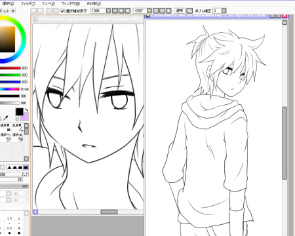Open the ウィンドウ(W) menu
This screenshot has height=236, width=295.
click(x=70, y=3)
